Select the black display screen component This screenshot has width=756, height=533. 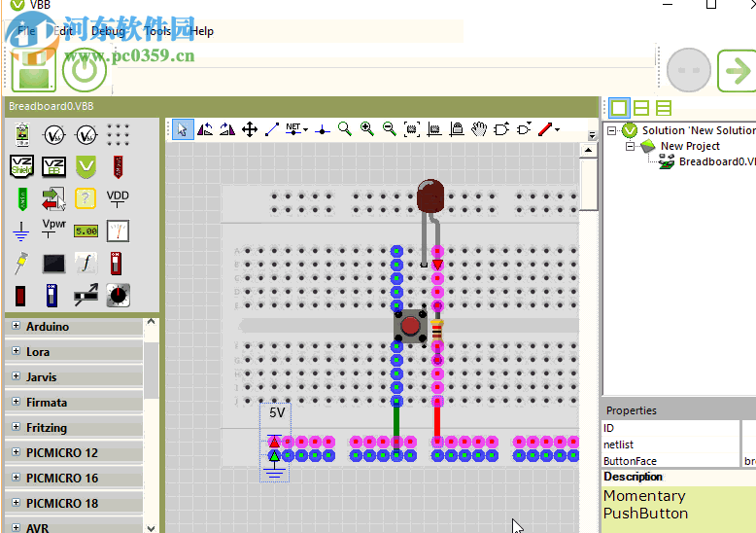53,264
